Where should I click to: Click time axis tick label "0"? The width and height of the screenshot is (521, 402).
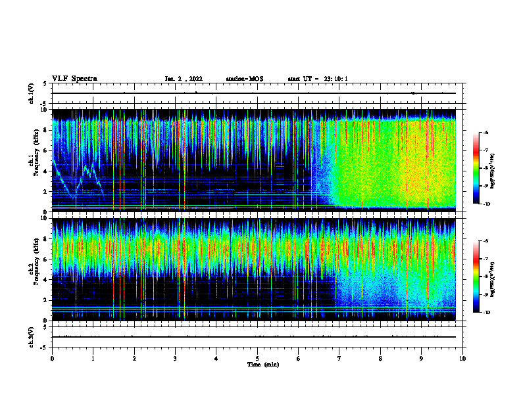coord(52,359)
